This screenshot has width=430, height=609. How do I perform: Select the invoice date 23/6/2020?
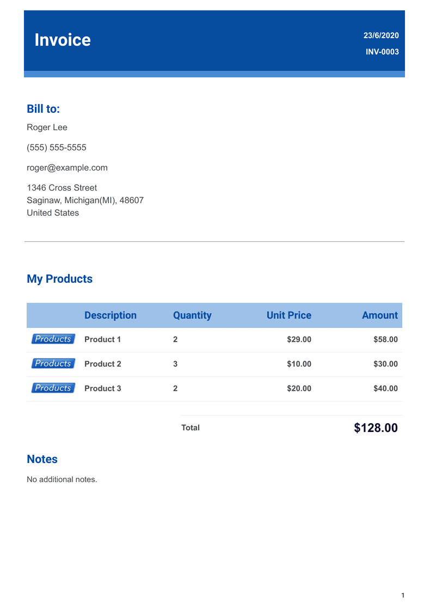[x=381, y=36]
